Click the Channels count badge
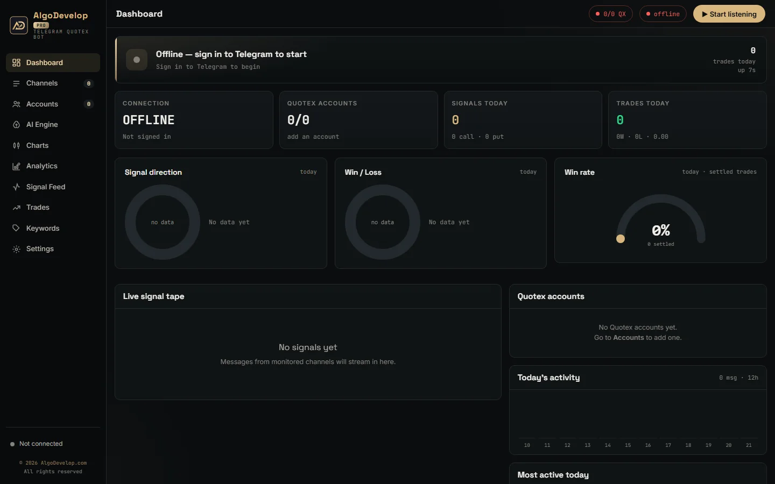The width and height of the screenshot is (775, 484). click(89, 83)
